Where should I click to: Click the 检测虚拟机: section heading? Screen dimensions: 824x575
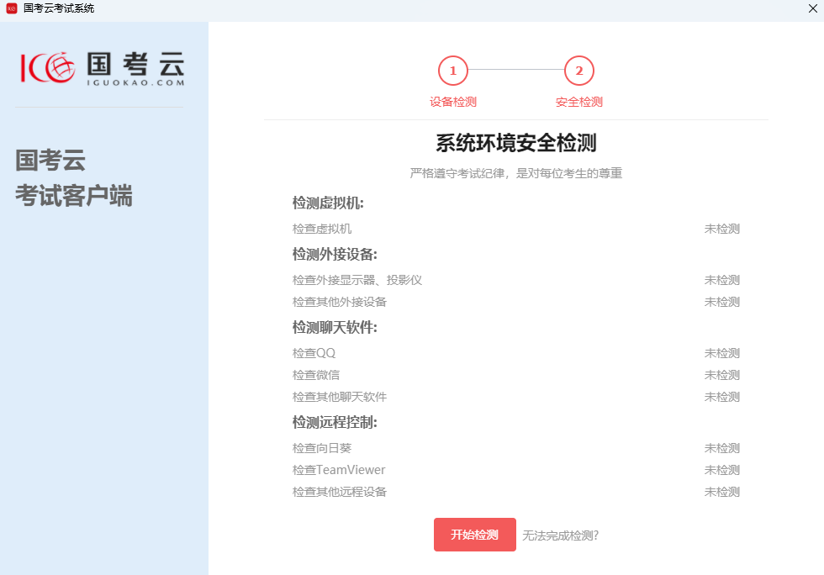point(328,203)
